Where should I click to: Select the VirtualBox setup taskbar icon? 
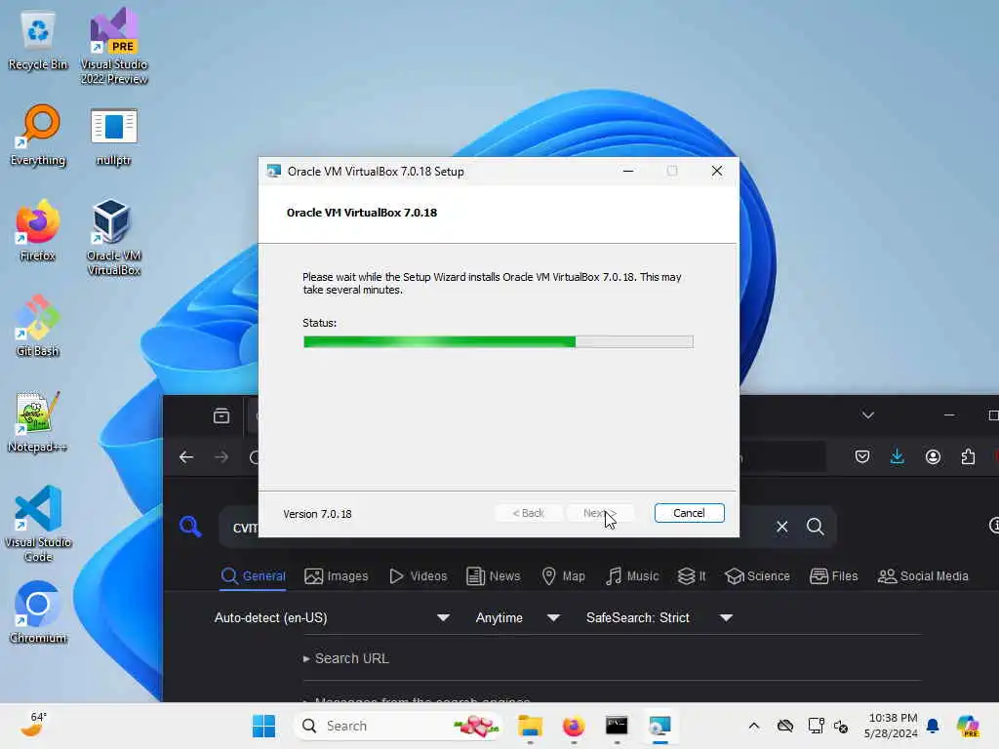660,726
